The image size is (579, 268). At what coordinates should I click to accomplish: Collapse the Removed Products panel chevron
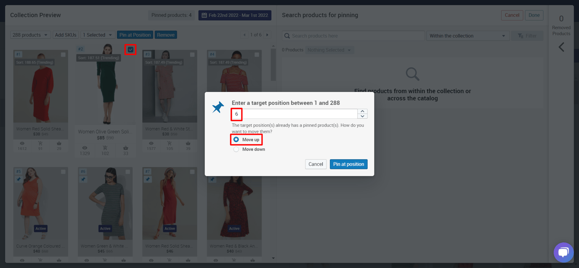point(561,47)
